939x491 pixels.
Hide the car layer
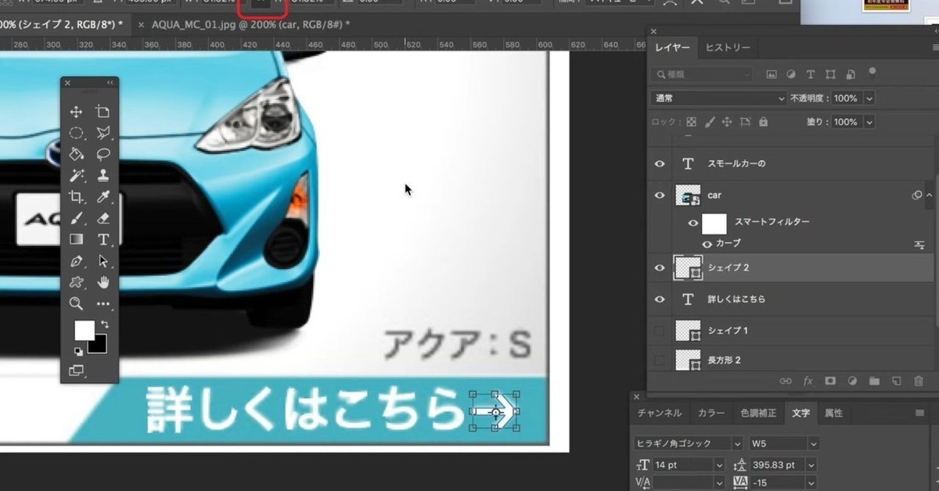point(660,195)
